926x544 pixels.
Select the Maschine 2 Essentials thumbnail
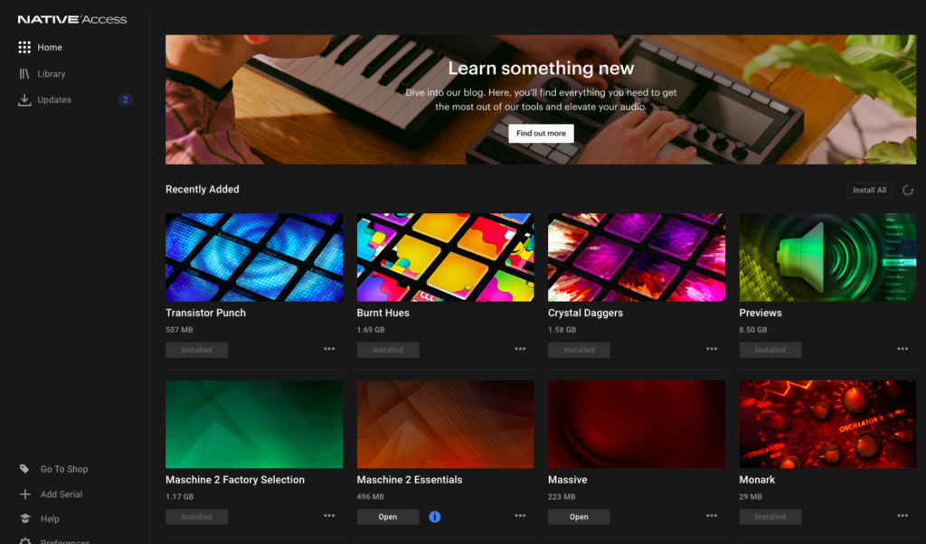tap(445, 424)
